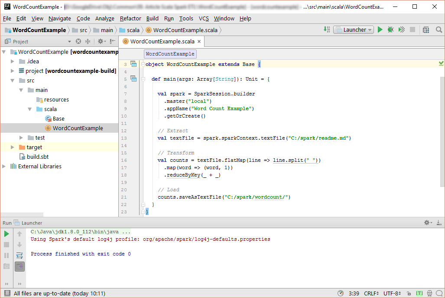Toggle scroll to end in console
Viewport: 445px width, 298px height.
[x=19, y=266]
